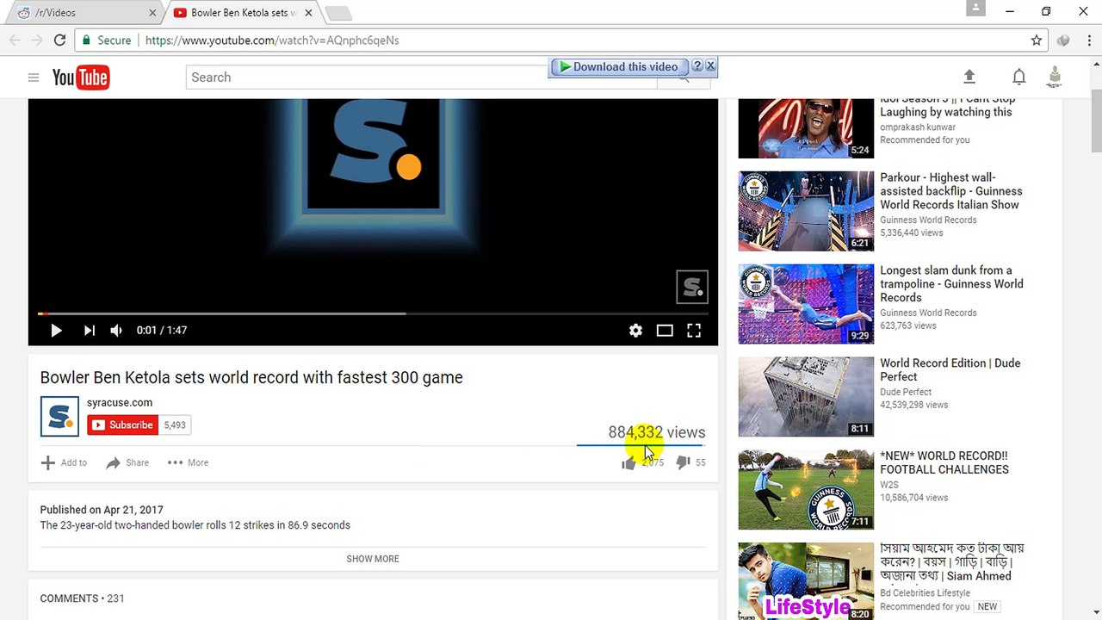Open the Football Challenges video thumbnail
This screenshot has width=1102, height=620.
[x=806, y=490]
